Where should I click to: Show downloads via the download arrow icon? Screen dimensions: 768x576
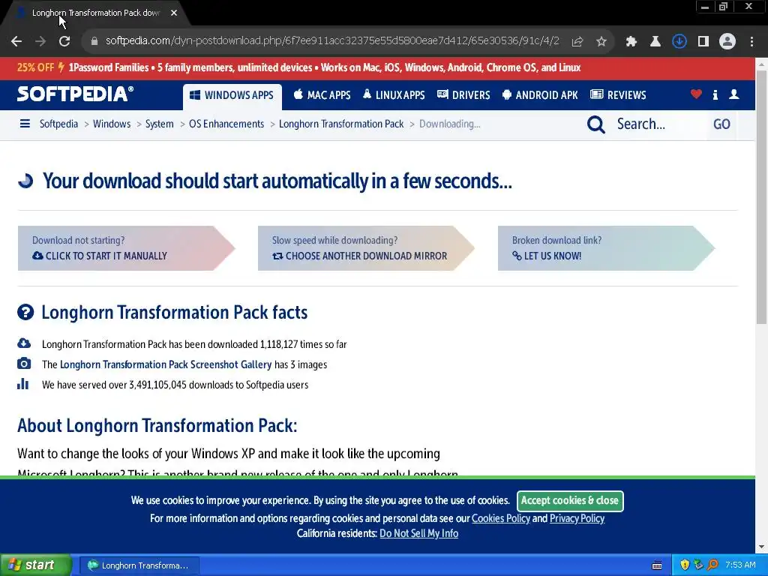click(x=679, y=42)
